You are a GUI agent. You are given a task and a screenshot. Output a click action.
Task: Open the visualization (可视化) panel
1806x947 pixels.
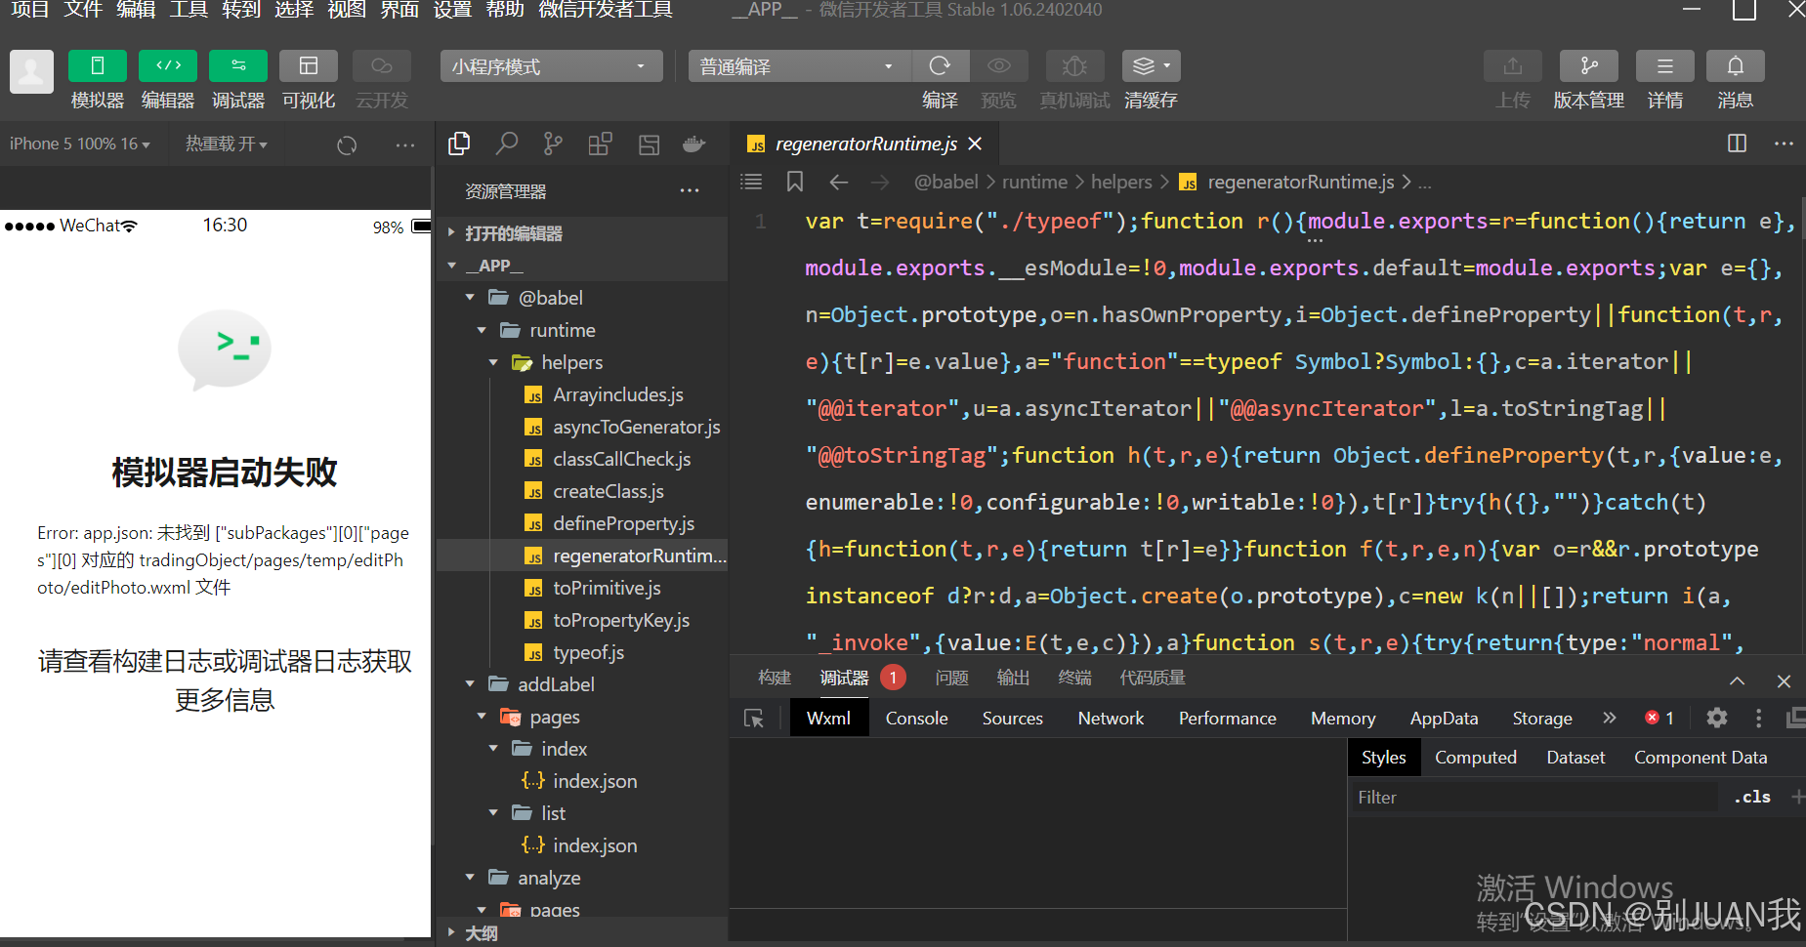(x=309, y=66)
